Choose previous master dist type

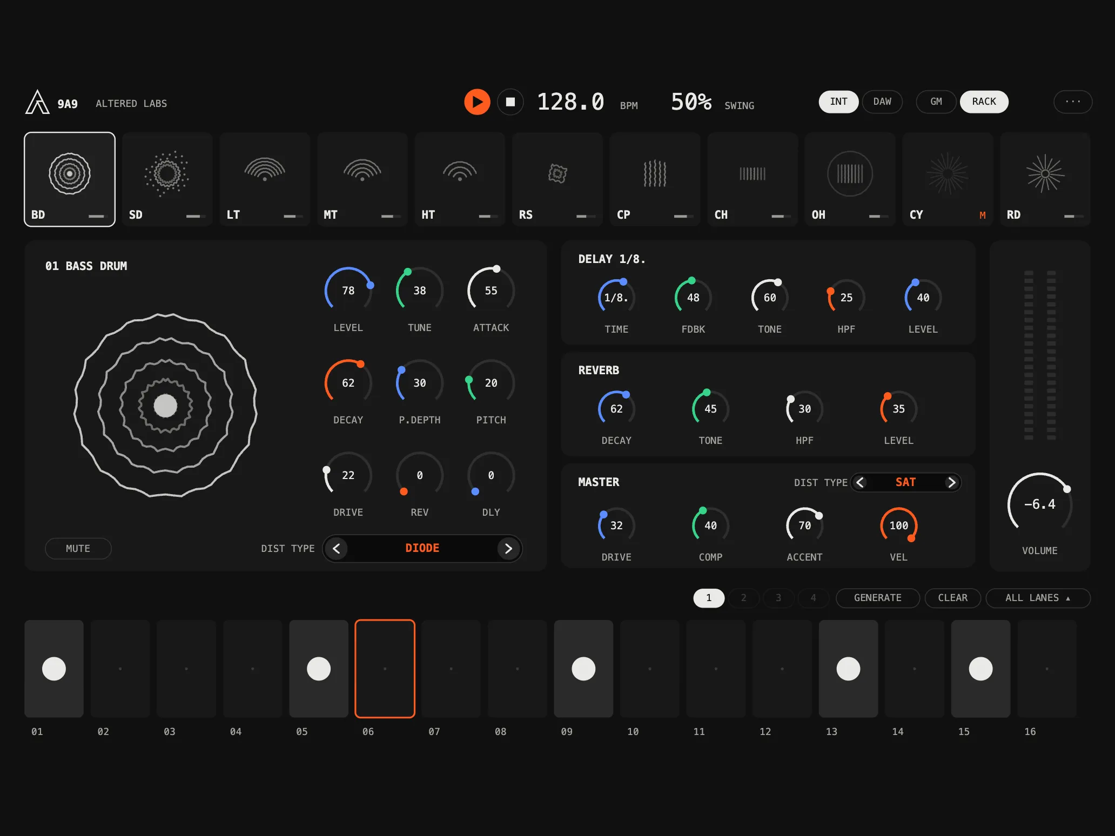(861, 482)
